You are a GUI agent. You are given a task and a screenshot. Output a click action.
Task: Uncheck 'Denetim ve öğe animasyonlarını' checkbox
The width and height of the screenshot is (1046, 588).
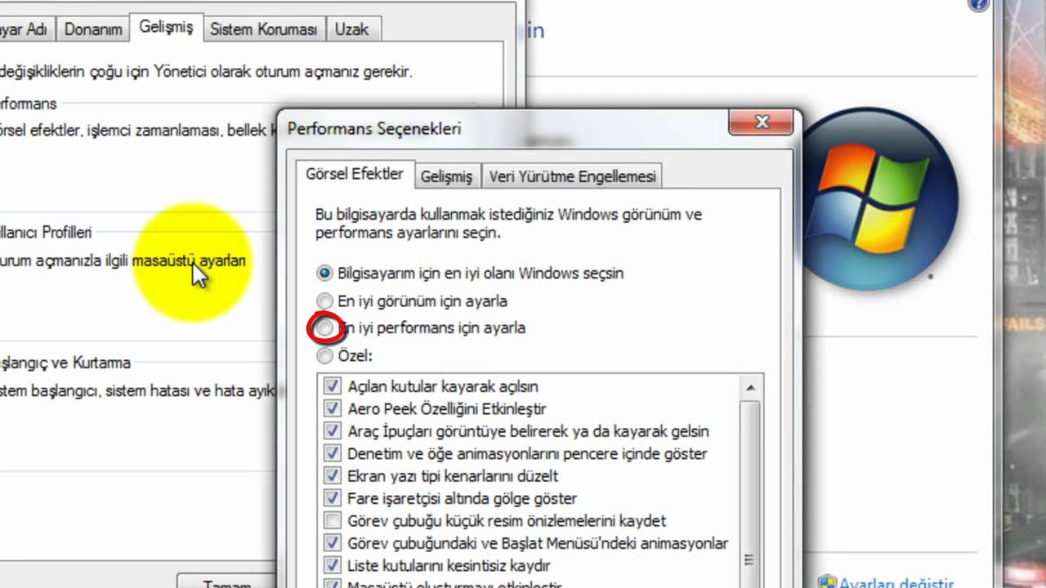pyautogui.click(x=333, y=452)
